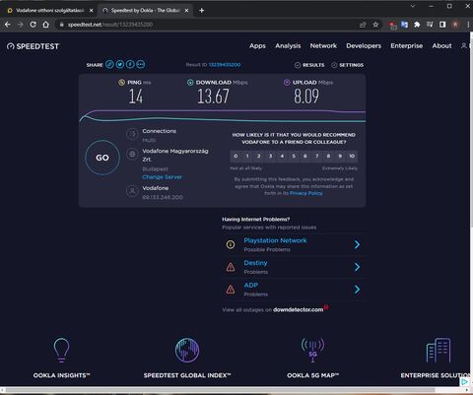Switch to Vodafone otthoni browser tab
Screen dimensions: 473x395
pyautogui.click(x=49, y=11)
